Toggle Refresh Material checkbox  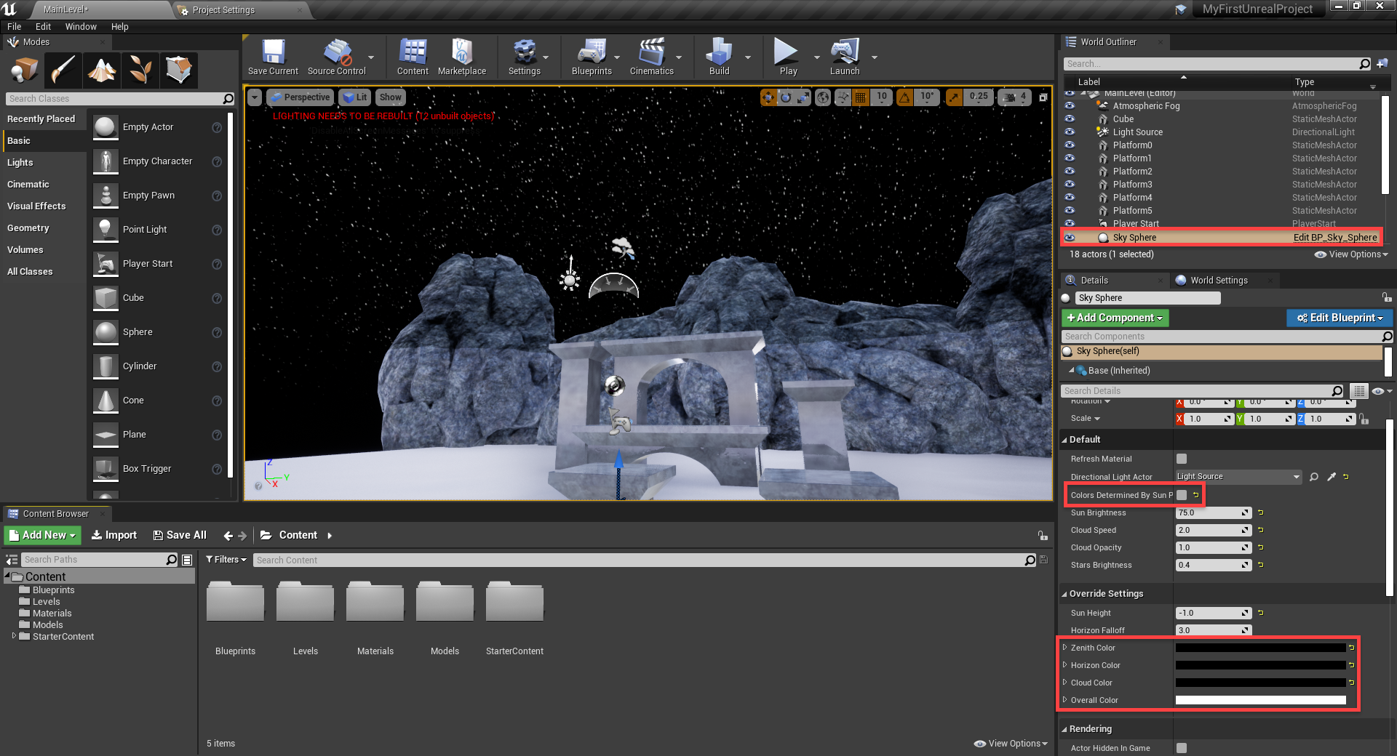click(1182, 459)
